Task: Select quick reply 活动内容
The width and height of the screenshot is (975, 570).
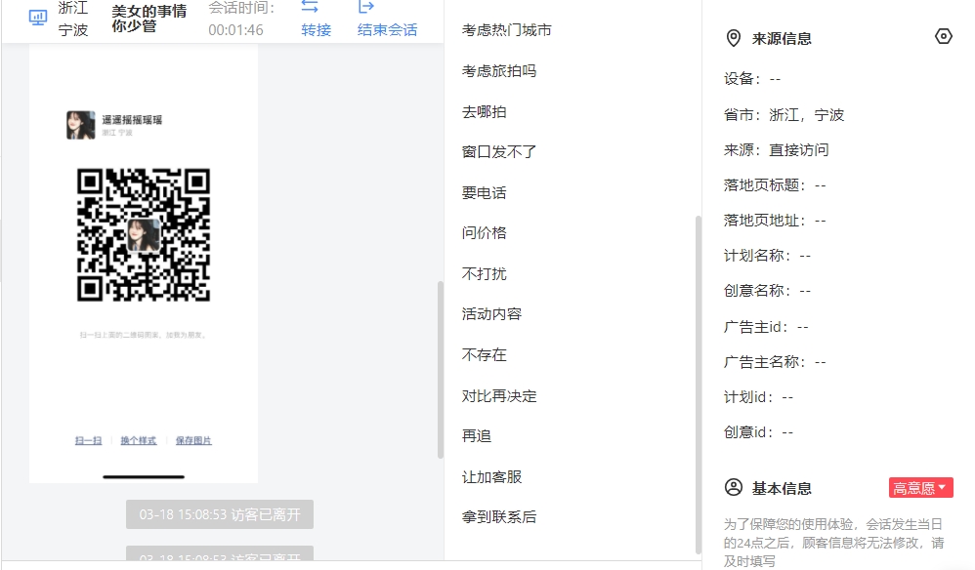Action: point(491,314)
